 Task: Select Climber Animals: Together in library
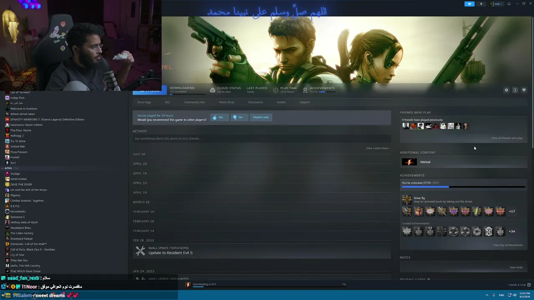[x=27, y=201]
